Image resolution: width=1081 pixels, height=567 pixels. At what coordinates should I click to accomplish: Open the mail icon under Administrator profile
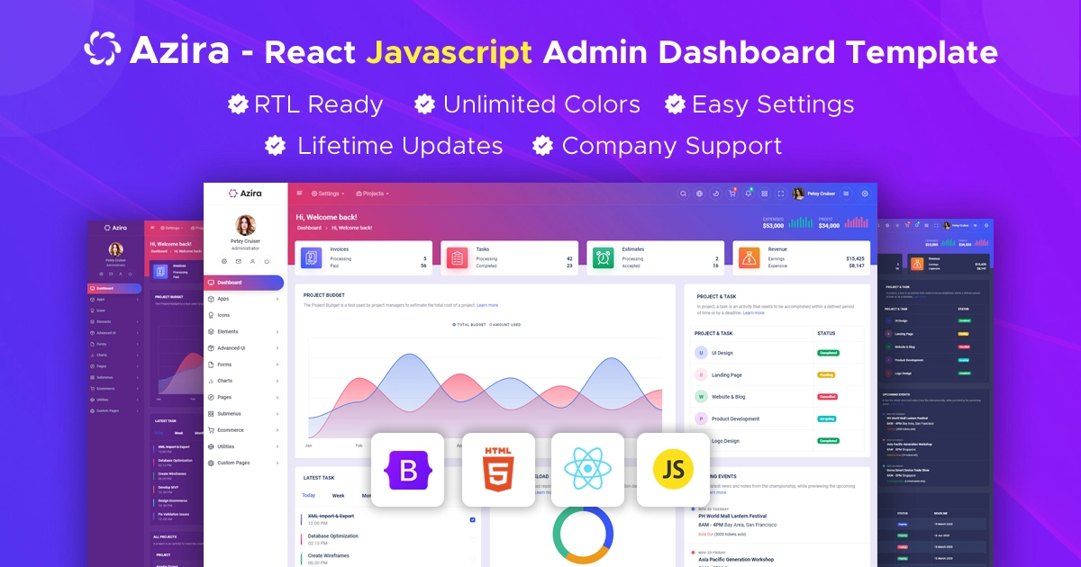(x=238, y=261)
